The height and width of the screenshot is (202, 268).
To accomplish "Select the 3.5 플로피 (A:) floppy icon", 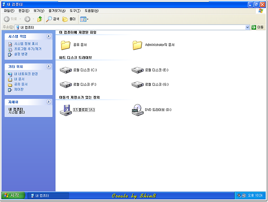I will (x=66, y=110).
